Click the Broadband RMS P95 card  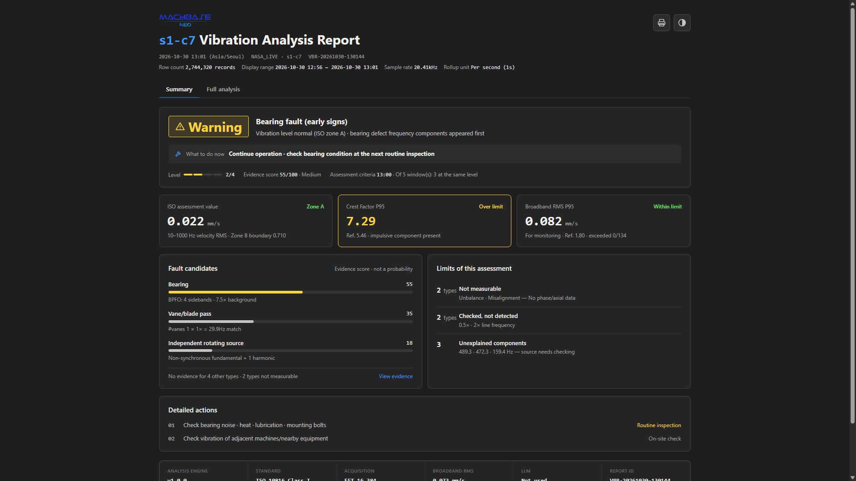point(604,221)
